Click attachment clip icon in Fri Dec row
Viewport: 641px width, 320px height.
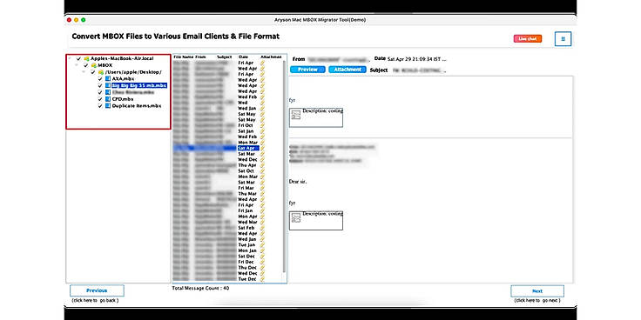[262, 262]
